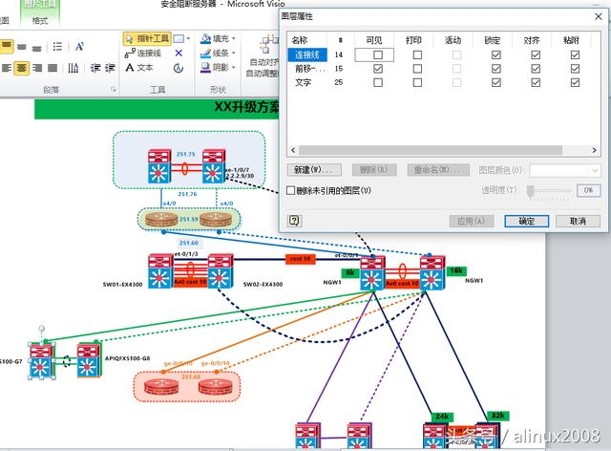
Task: Decrease paragraph indent
Action: click(95, 68)
